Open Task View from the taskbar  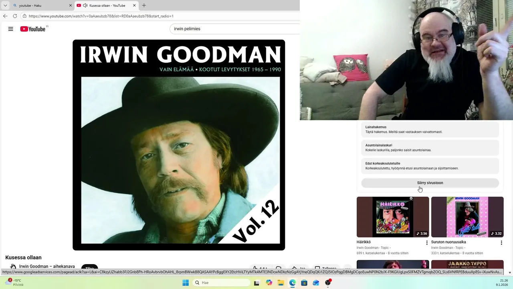(257, 283)
